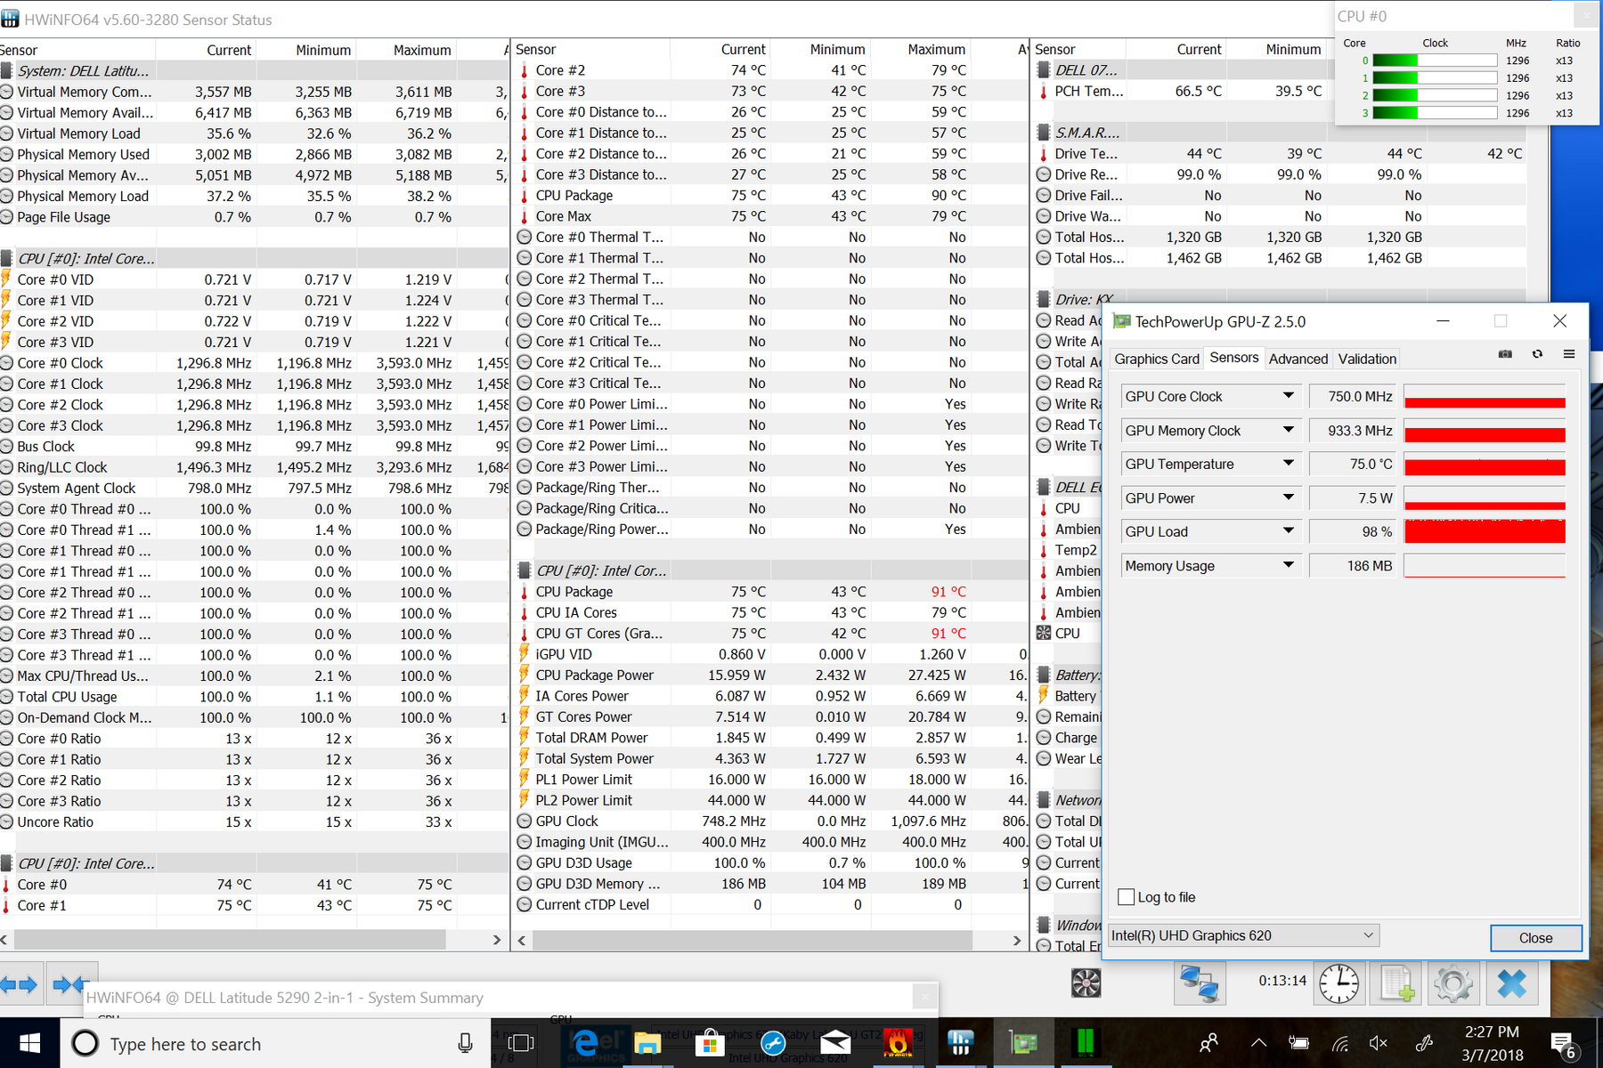Show hidden system tray icons chevron
This screenshot has height=1068, width=1603.
coord(1258,1043)
